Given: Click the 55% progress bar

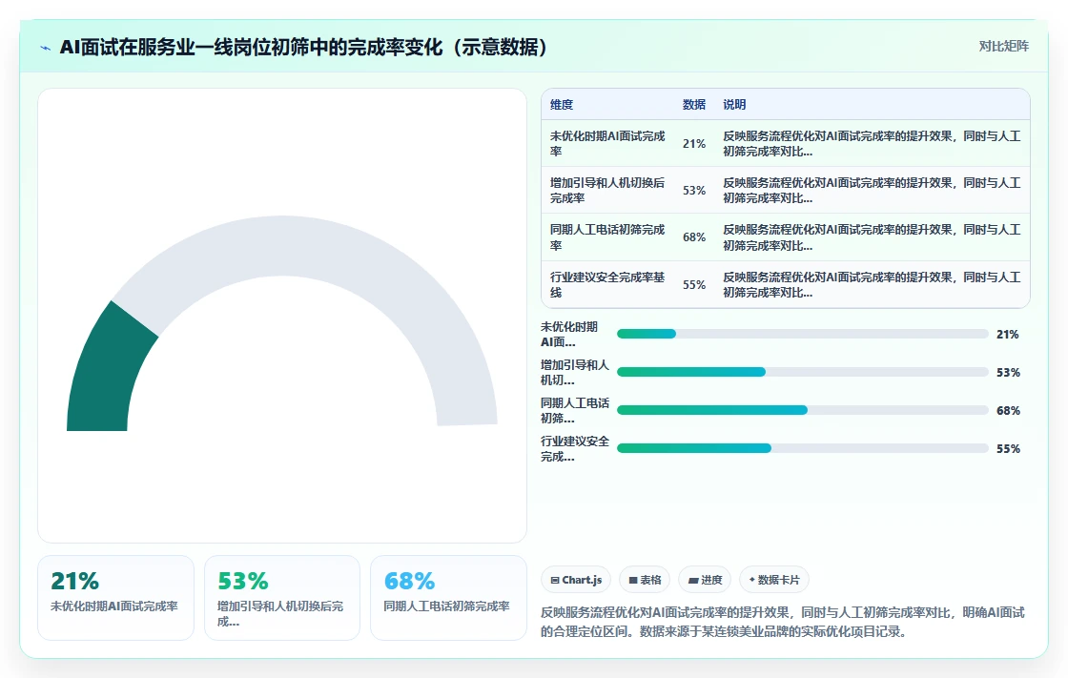Looking at the screenshot, I should (x=802, y=448).
